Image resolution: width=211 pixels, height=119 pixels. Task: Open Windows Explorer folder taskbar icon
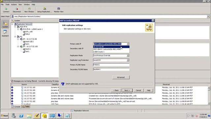29,116
